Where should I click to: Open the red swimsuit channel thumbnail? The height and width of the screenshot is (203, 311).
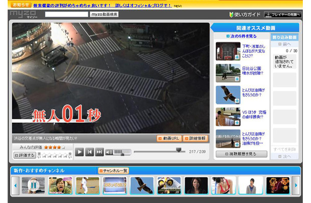pos(223,185)
